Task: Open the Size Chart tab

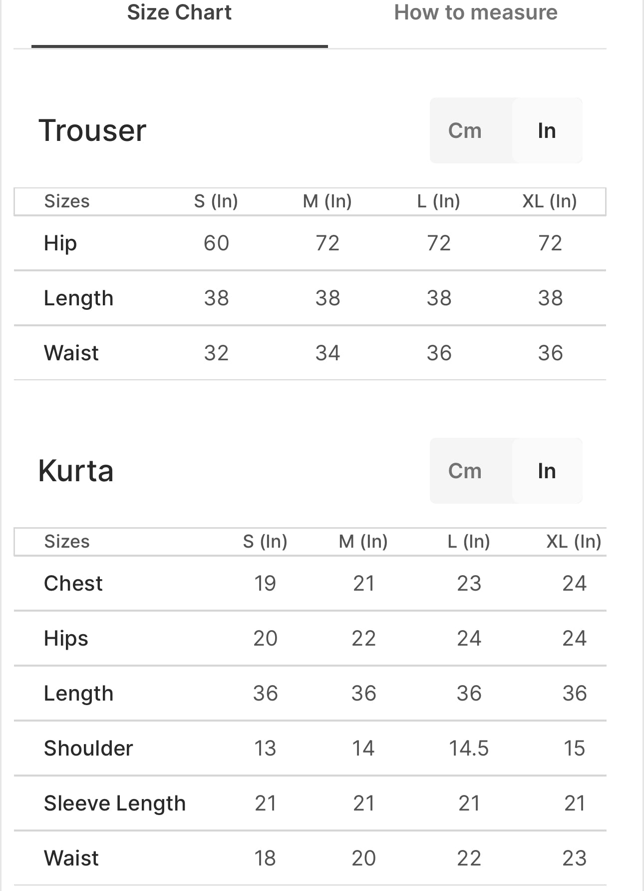Action: tap(179, 13)
